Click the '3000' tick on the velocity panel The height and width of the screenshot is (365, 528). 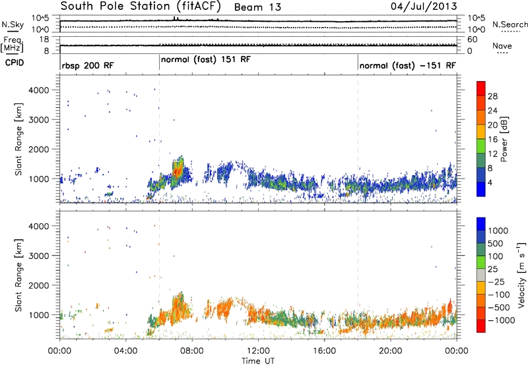tap(39, 256)
